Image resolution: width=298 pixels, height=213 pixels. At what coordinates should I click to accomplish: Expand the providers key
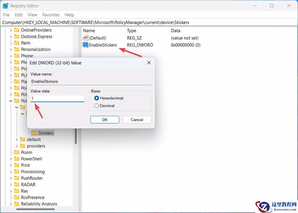(17, 146)
